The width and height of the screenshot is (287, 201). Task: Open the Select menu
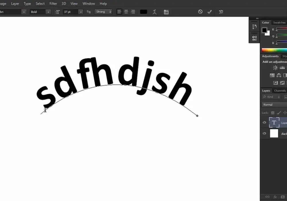pos(40,3)
